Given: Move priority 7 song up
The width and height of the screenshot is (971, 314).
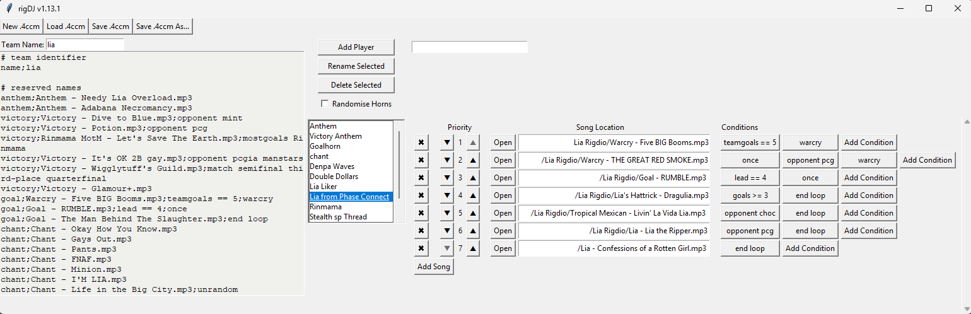Looking at the screenshot, I should click(473, 248).
